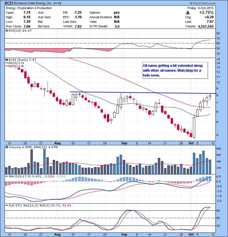Click the SCTR (Small) value 3.4
228x237 pixels.
click(117, 26)
